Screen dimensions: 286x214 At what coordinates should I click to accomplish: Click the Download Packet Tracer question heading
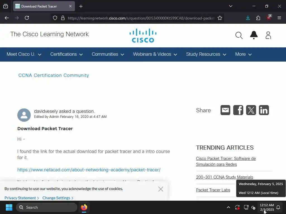coord(45,129)
